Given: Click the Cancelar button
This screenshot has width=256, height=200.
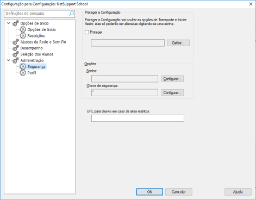Looking at the screenshot, I should point(179,192).
